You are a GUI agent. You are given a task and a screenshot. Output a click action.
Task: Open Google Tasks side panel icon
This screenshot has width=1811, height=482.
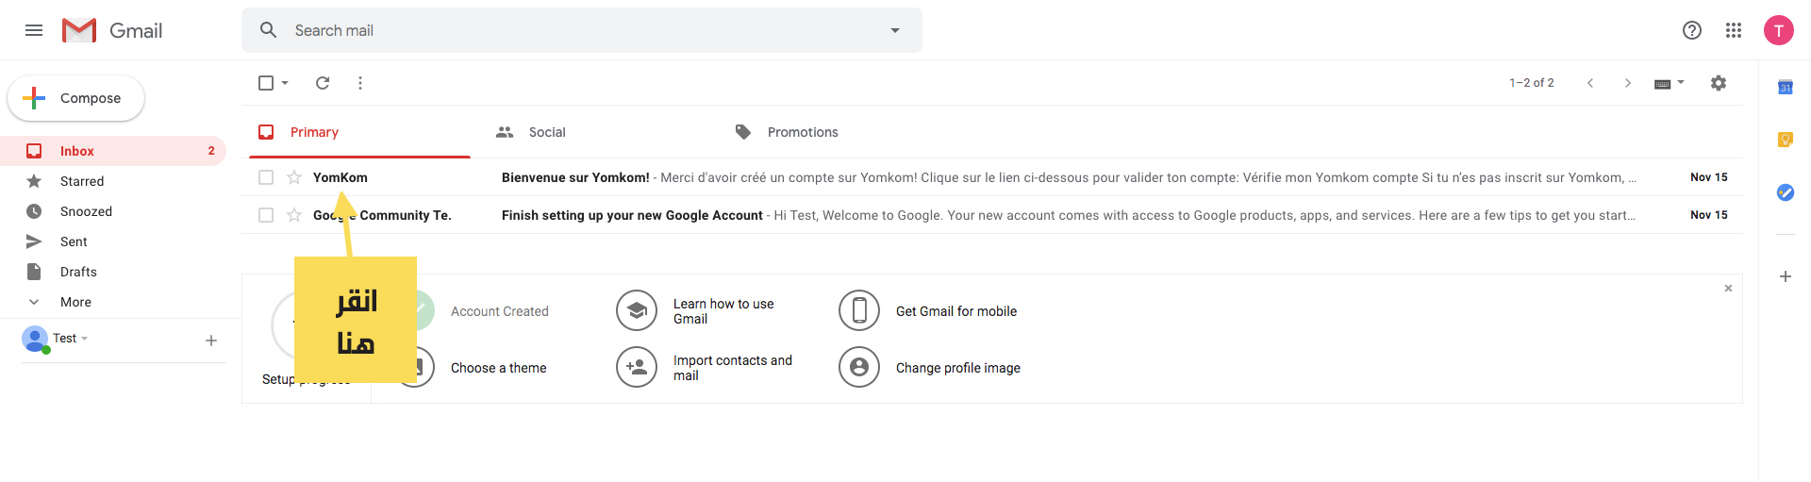tap(1785, 192)
